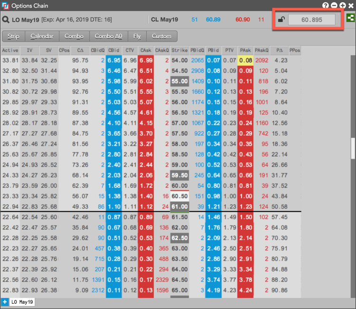
Task: Click the PAsk column header
Action: coord(245,50)
